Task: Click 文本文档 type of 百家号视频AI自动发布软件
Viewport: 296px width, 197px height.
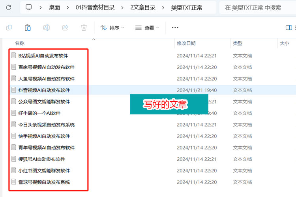Action: [242, 67]
